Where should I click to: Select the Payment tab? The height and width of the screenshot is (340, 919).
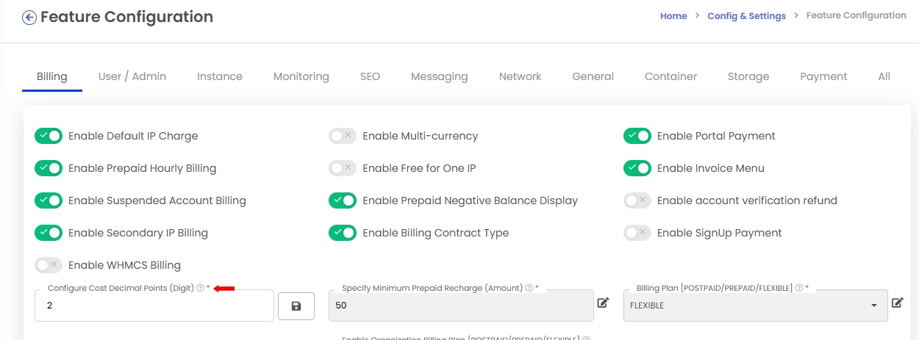click(823, 76)
